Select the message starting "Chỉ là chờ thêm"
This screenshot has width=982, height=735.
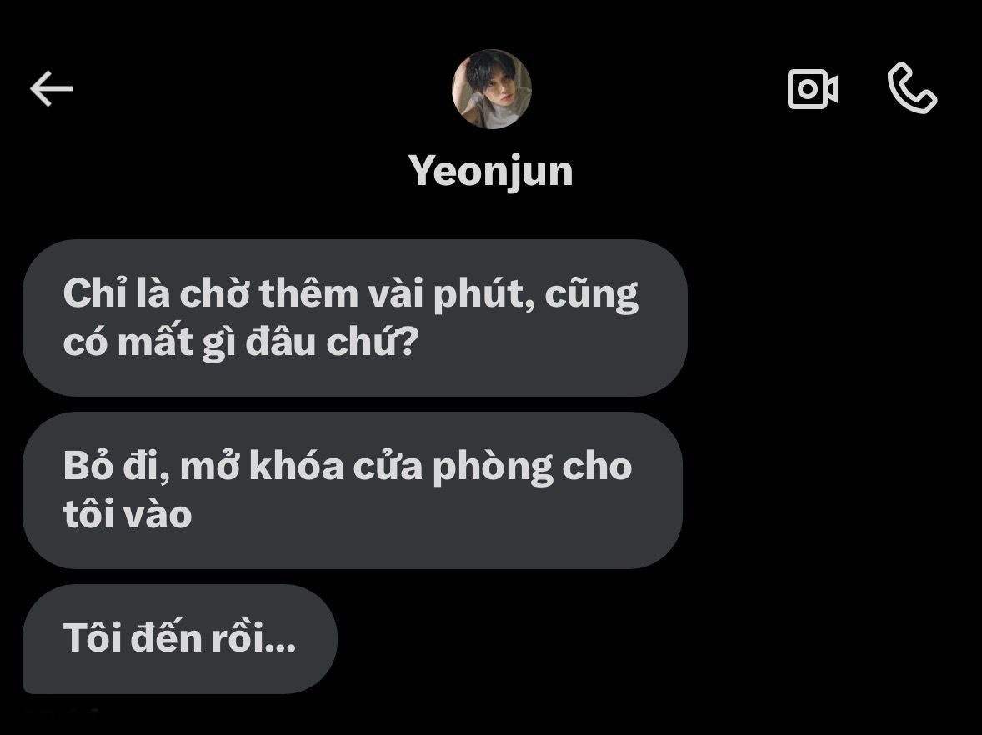click(x=355, y=317)
